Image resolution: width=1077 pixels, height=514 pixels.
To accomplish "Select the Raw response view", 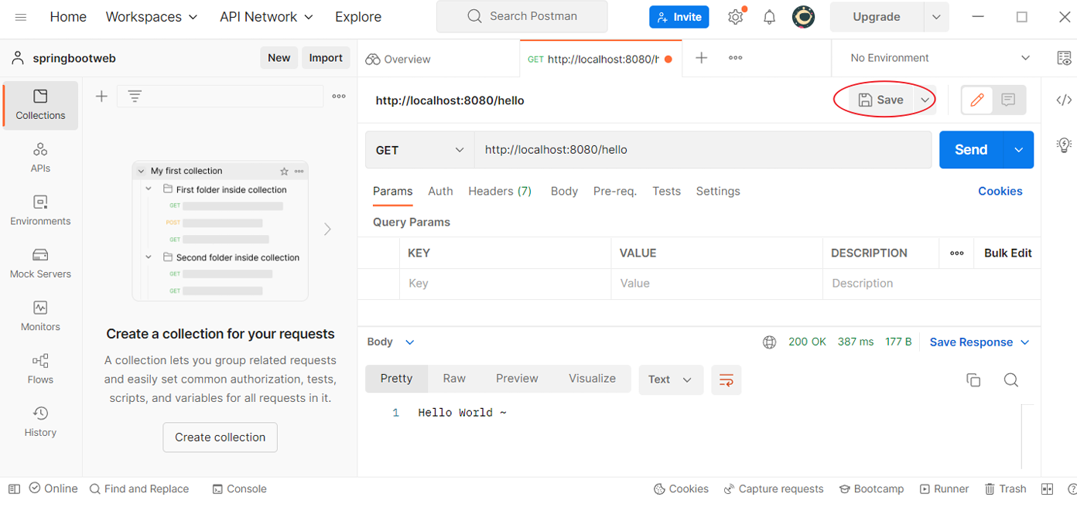I will coord(454,379).
